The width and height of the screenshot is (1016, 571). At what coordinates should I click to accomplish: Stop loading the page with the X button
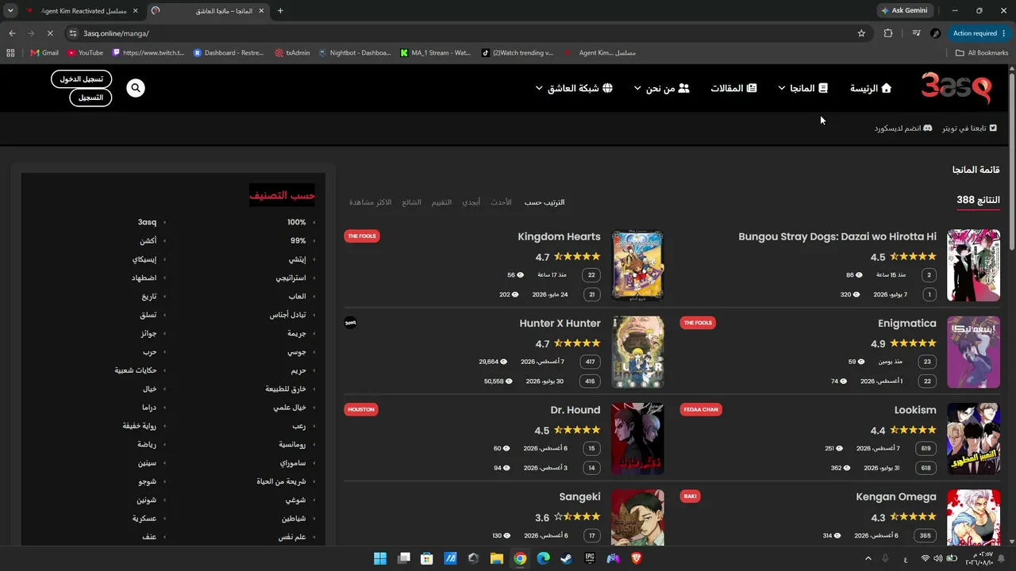coord(49,33)
